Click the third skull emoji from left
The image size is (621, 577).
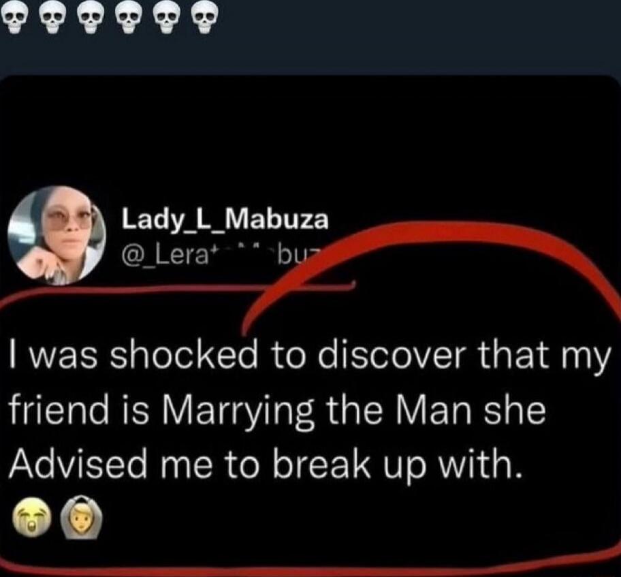[x=90, y=20]
